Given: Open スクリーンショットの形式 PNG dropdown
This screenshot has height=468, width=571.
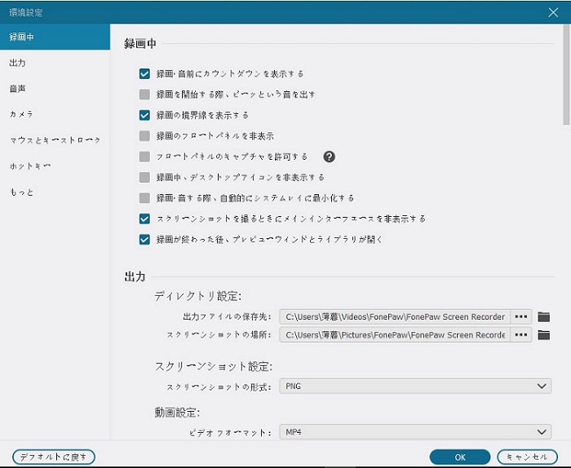Looking at the screenshot, I should [415, 386].
